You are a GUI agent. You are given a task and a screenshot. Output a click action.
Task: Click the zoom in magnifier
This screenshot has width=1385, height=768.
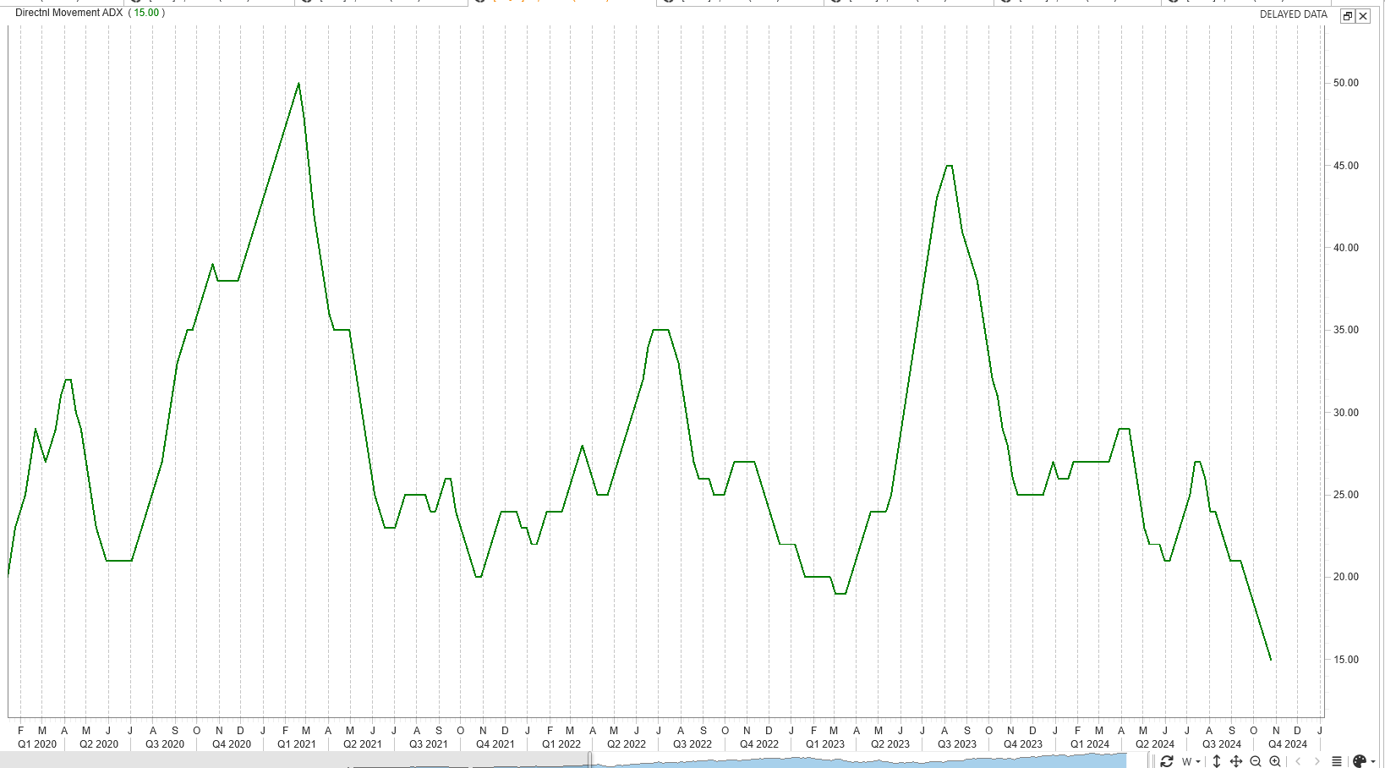pos(1275,761)
